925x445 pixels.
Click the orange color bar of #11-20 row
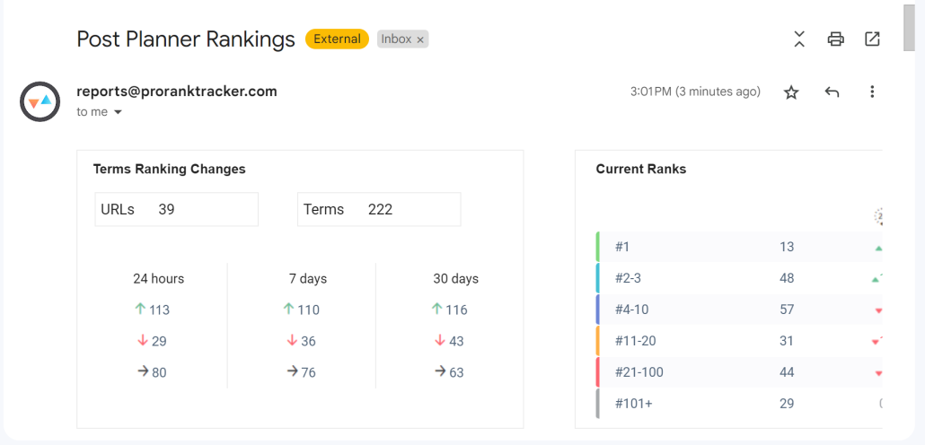pyautogui.click(x=597, y=341)
